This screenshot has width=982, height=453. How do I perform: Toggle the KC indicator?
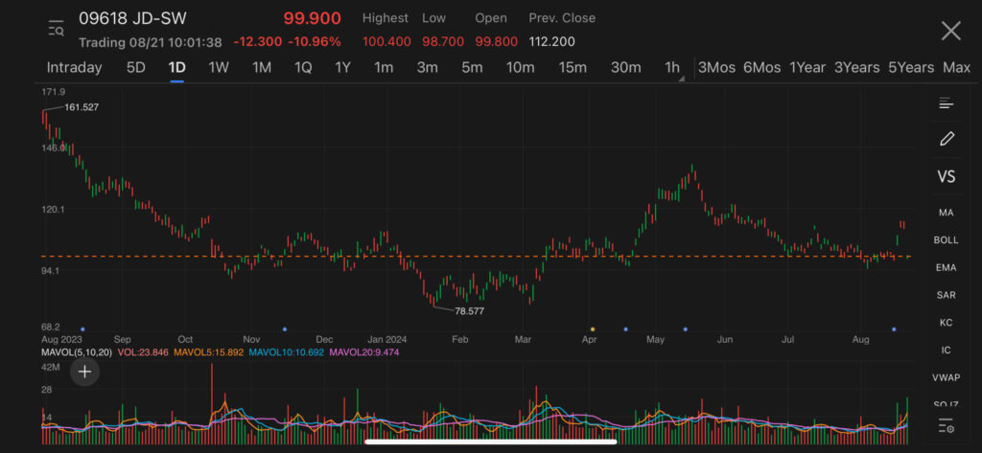click(x=946, y=322)
